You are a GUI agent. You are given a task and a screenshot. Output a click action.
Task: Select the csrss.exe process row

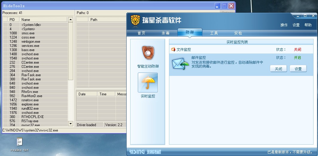coord(35,37)
